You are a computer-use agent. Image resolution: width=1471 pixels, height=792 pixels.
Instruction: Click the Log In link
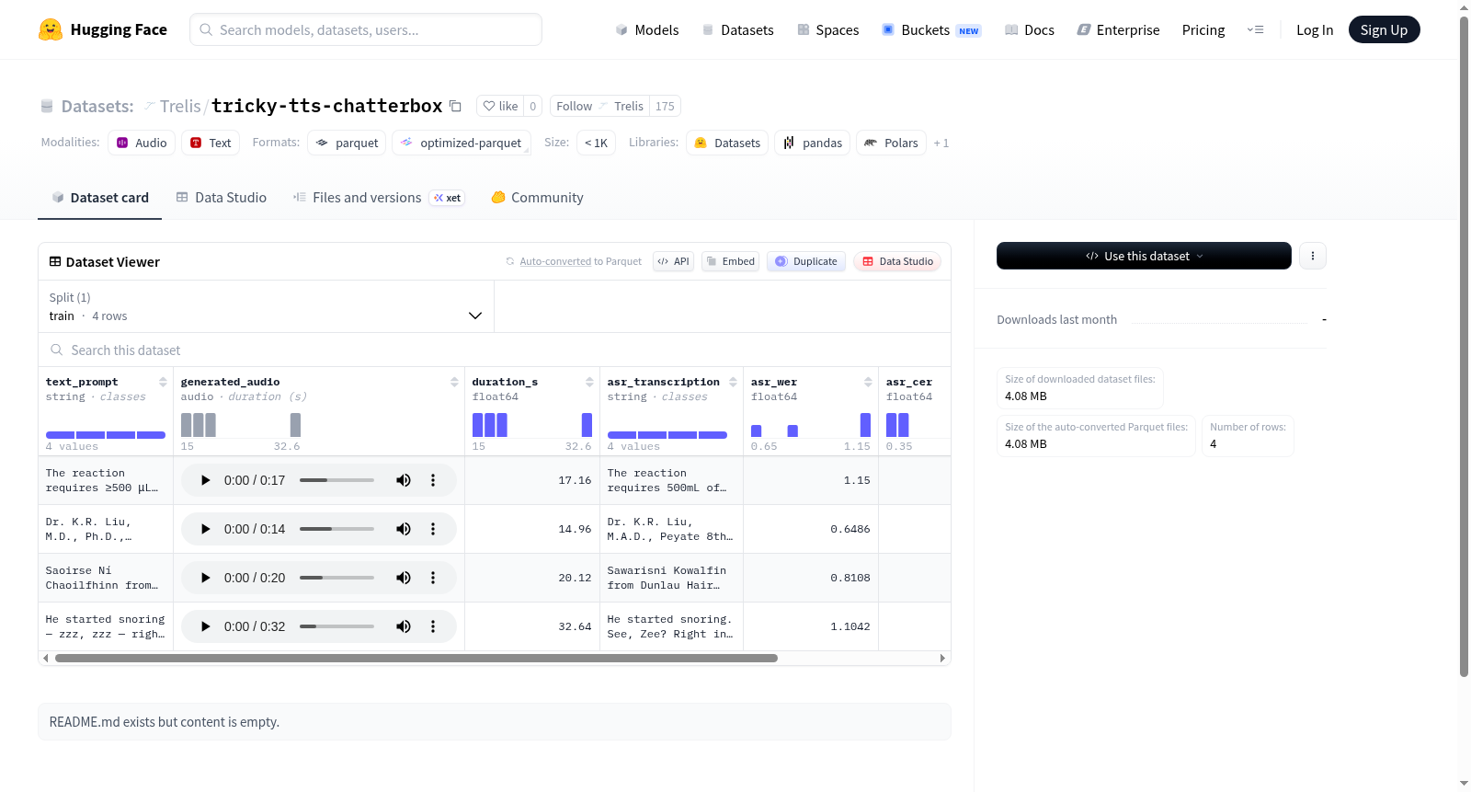[x=1315, y=29]
